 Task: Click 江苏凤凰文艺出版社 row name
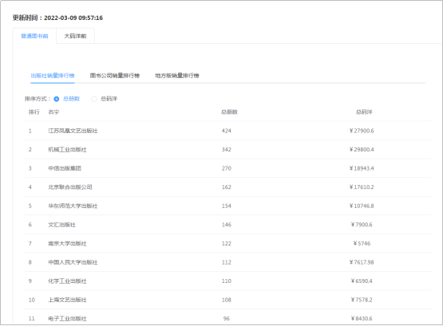tap(73, 131)
